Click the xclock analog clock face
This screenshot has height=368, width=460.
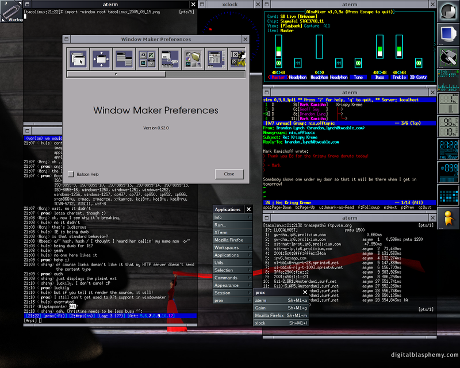click(x=231, y=40)
